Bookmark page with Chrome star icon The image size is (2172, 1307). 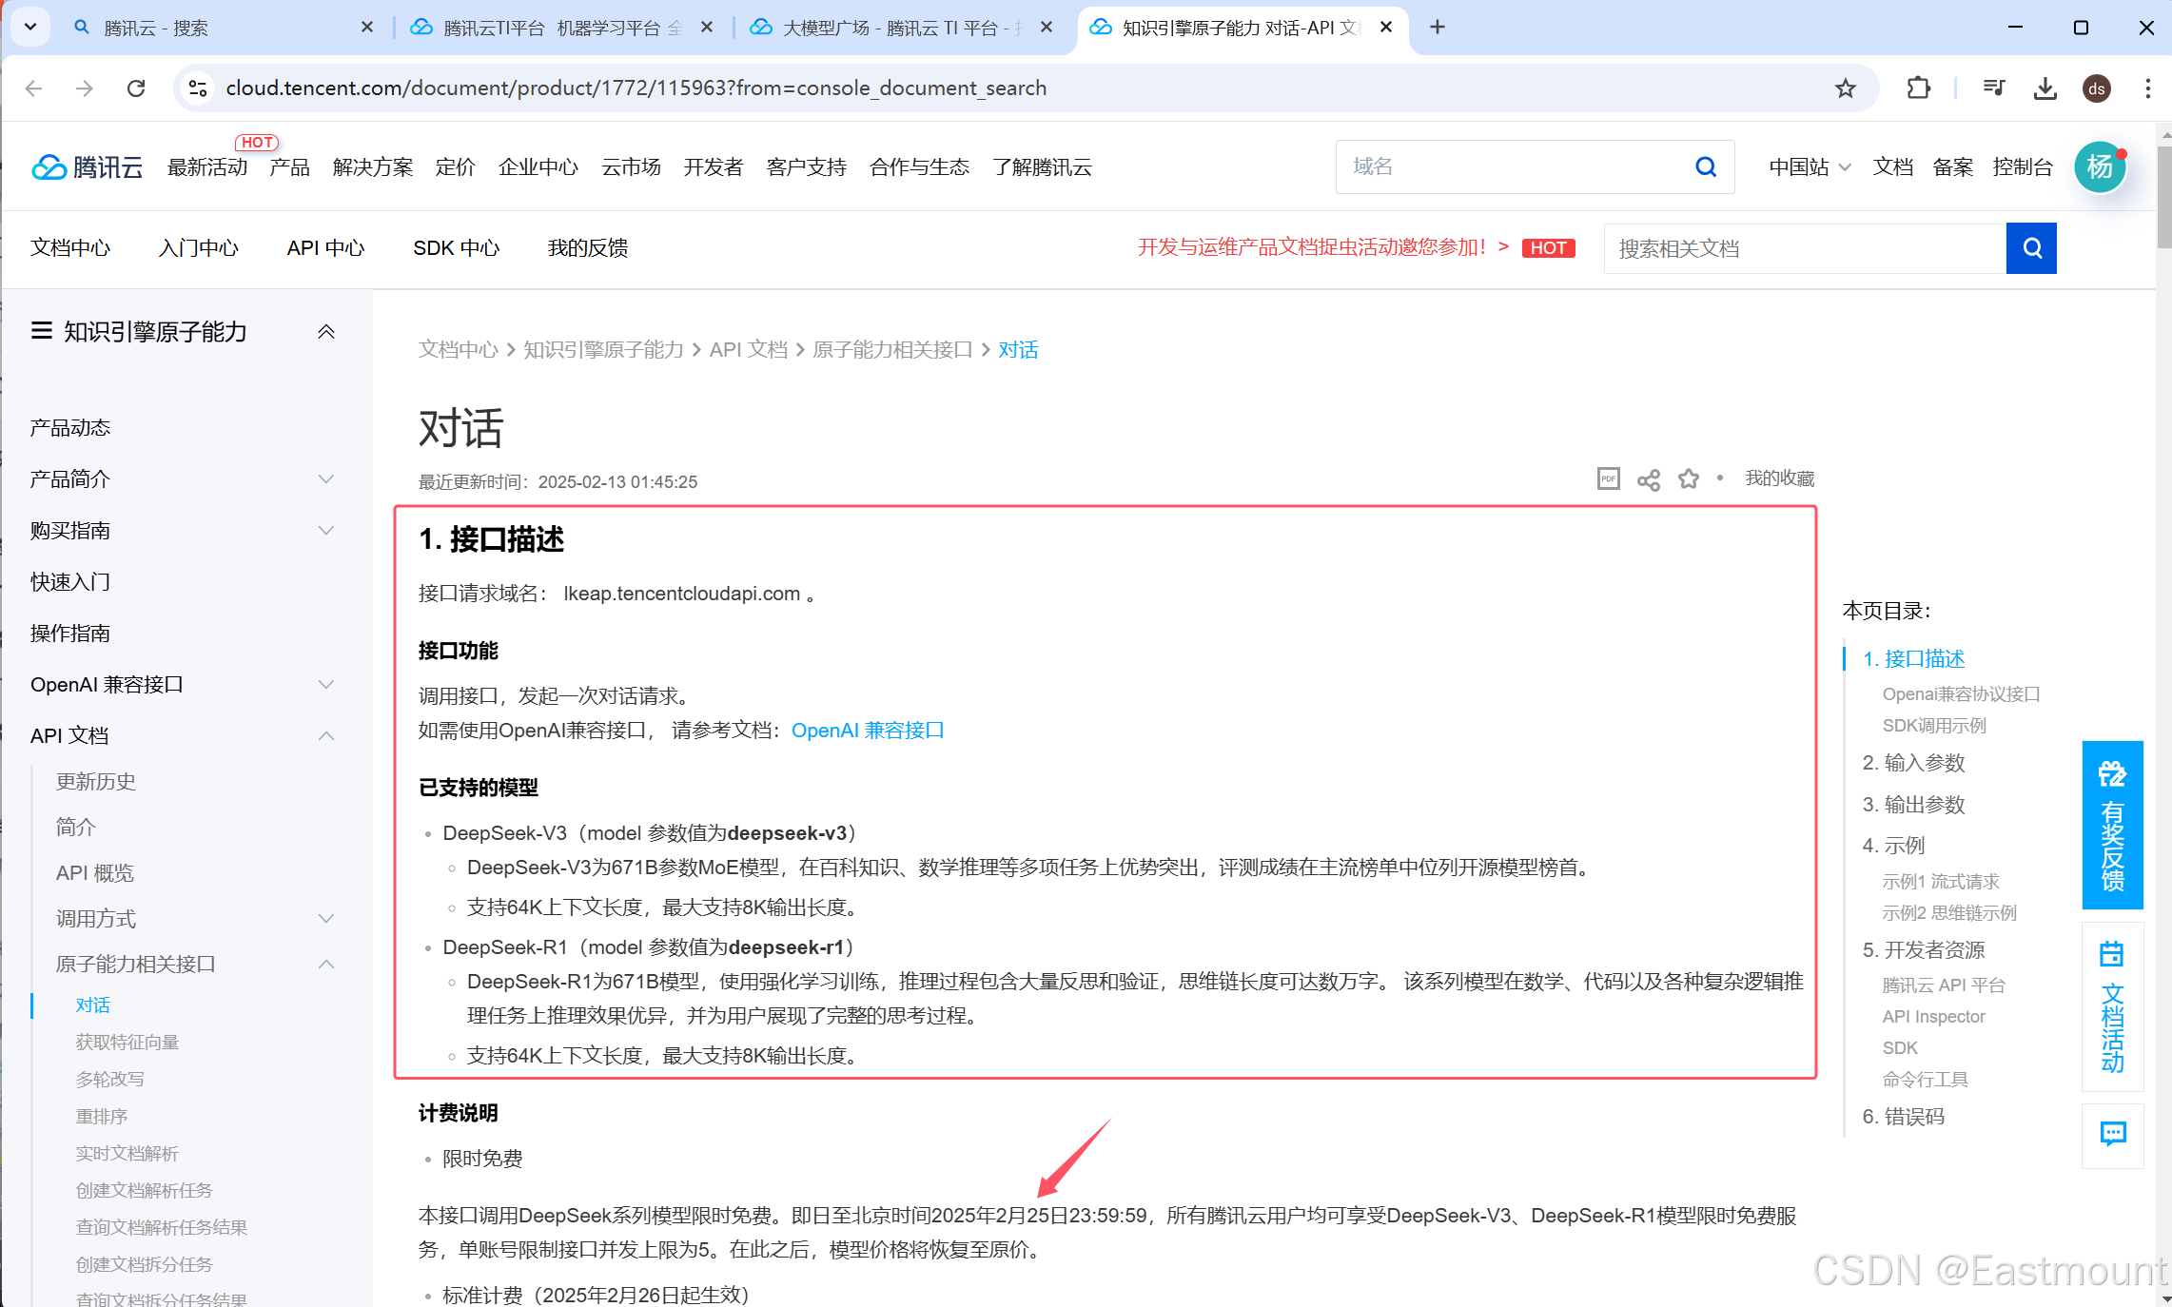1845,88
